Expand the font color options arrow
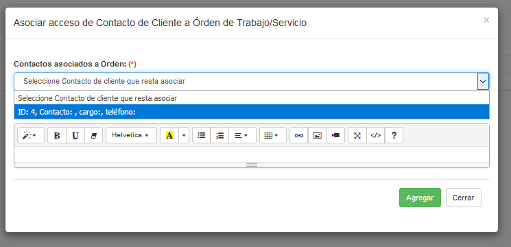The image size is (511, 247). (x=184, y=135)
